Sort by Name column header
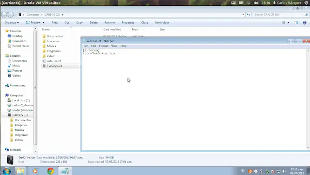 [46, 29]
